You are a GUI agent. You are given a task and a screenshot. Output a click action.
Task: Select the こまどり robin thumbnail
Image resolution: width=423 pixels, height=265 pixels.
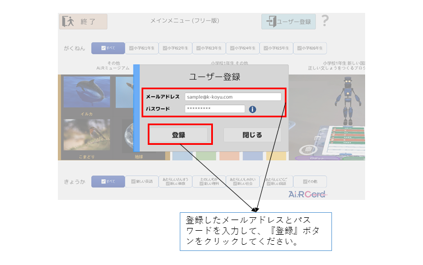87,136
